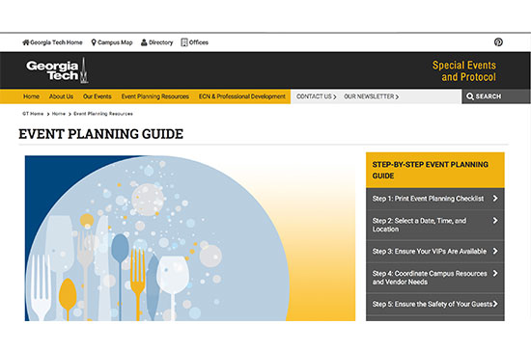Click the map pin icon for Campus Map

(x=94, y=42)
